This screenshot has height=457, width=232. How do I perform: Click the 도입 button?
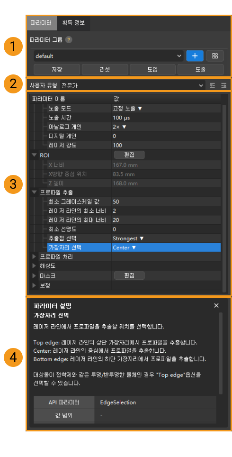pyautogui.click(x=152, y=70)
